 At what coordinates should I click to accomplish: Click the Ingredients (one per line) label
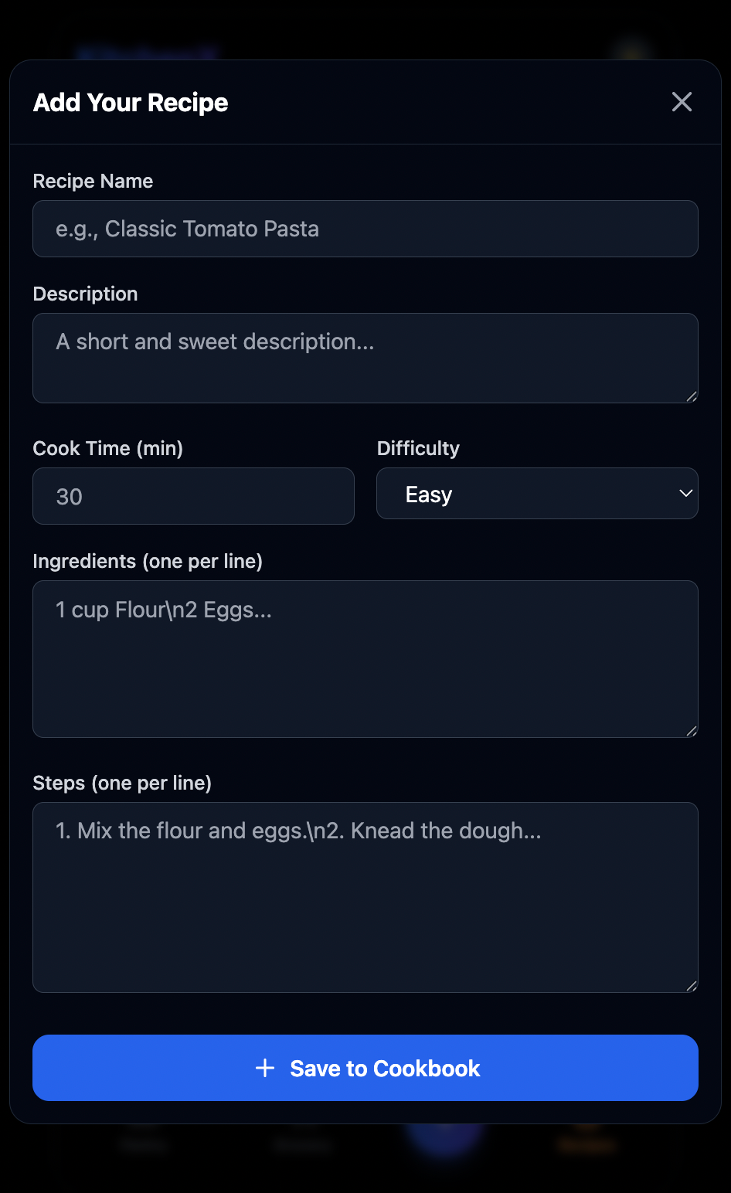(x=148, y=561)
